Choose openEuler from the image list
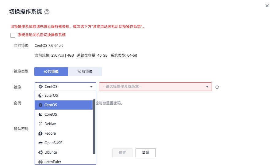 64,162
